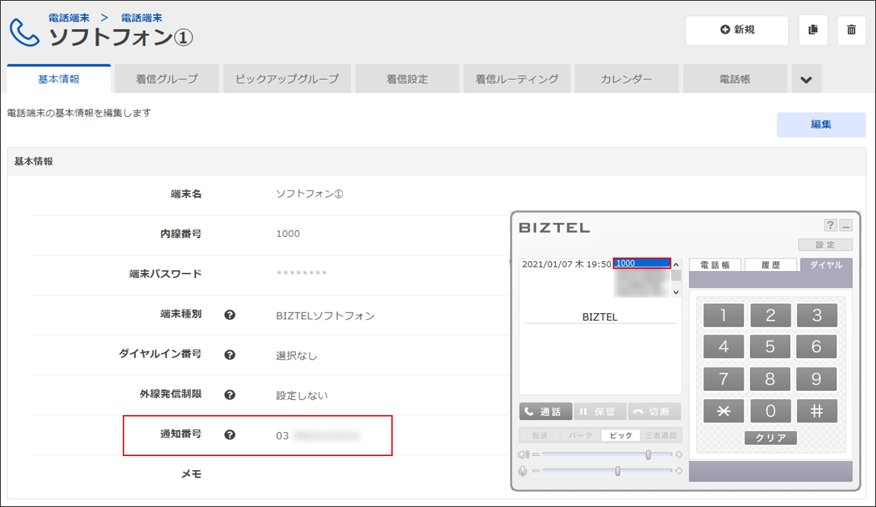Dial key 7 on the keypad

[724, 379]
